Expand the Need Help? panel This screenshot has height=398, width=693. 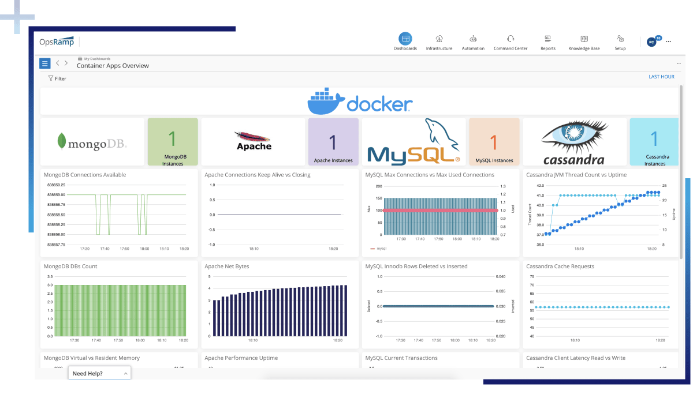[x=99, y=373]
